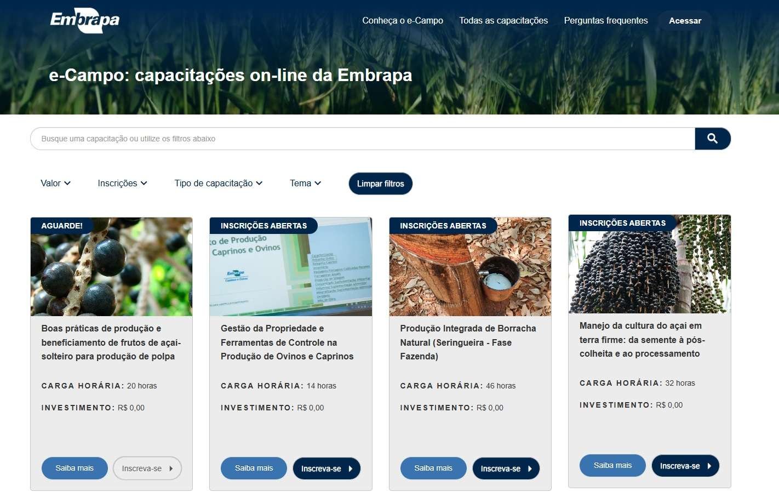Viewport: 779px width, 492px height.
Task: Click the Embrapa logo
Action: [85, 20]
